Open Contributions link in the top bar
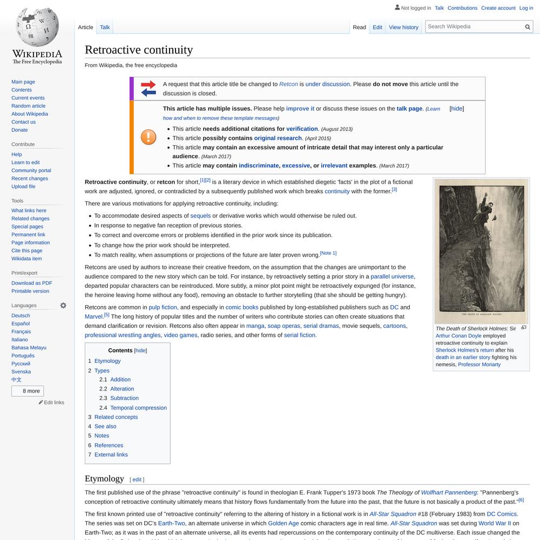Viewport: 540px width, 540px height. (x=462, y=8)
